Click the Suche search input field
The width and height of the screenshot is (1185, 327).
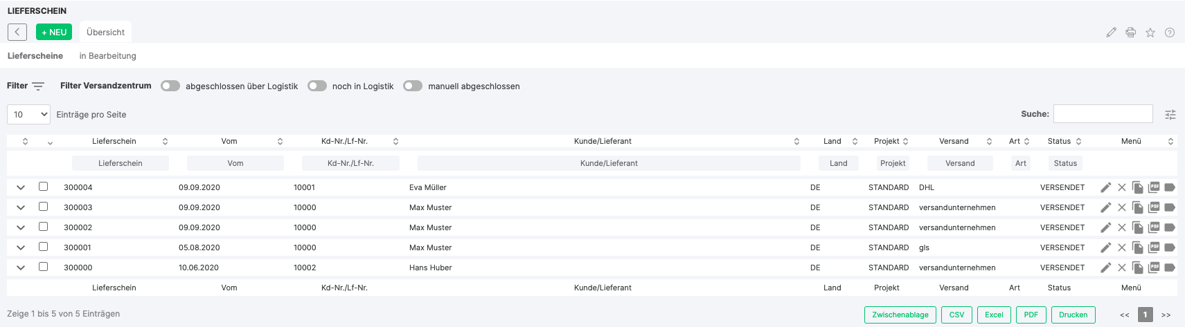(1103, 114)
